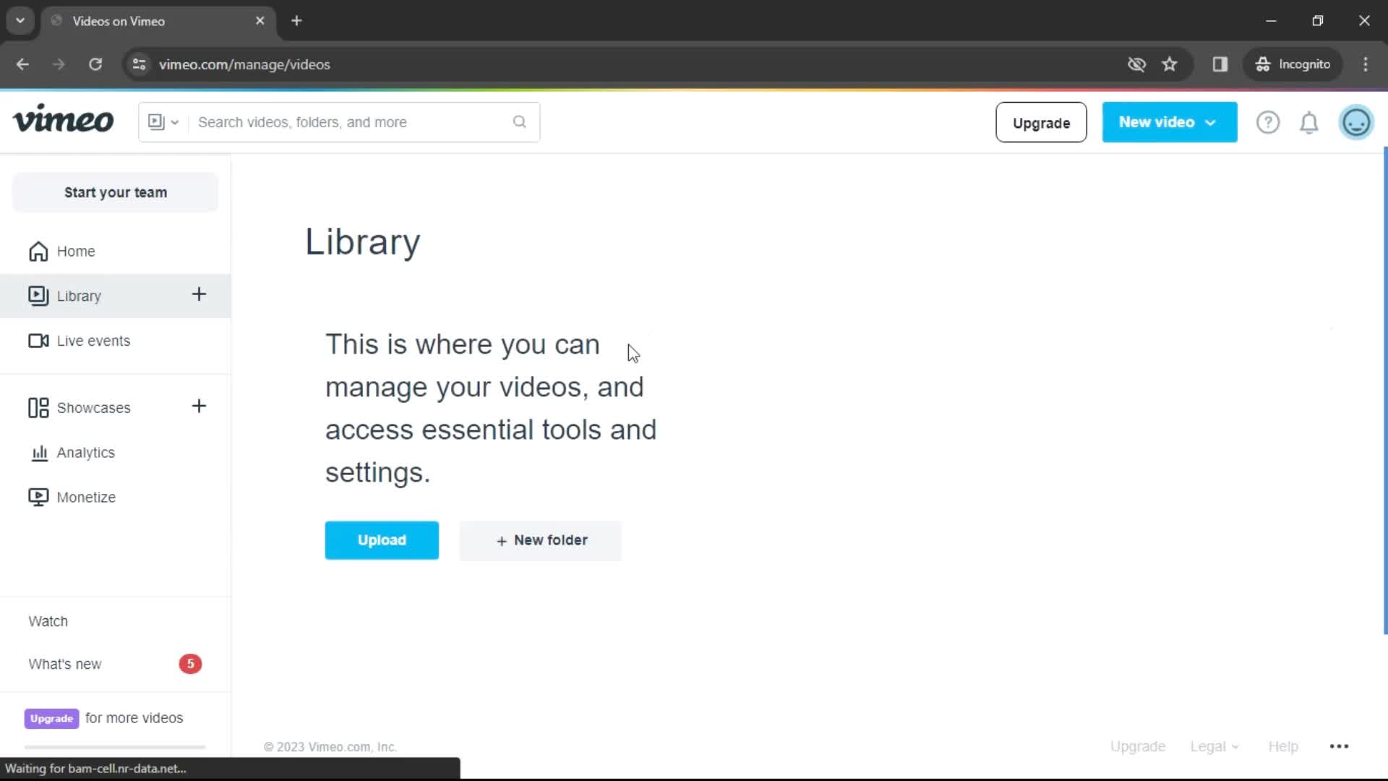Open a new browser tab

(x=296, y=21)
